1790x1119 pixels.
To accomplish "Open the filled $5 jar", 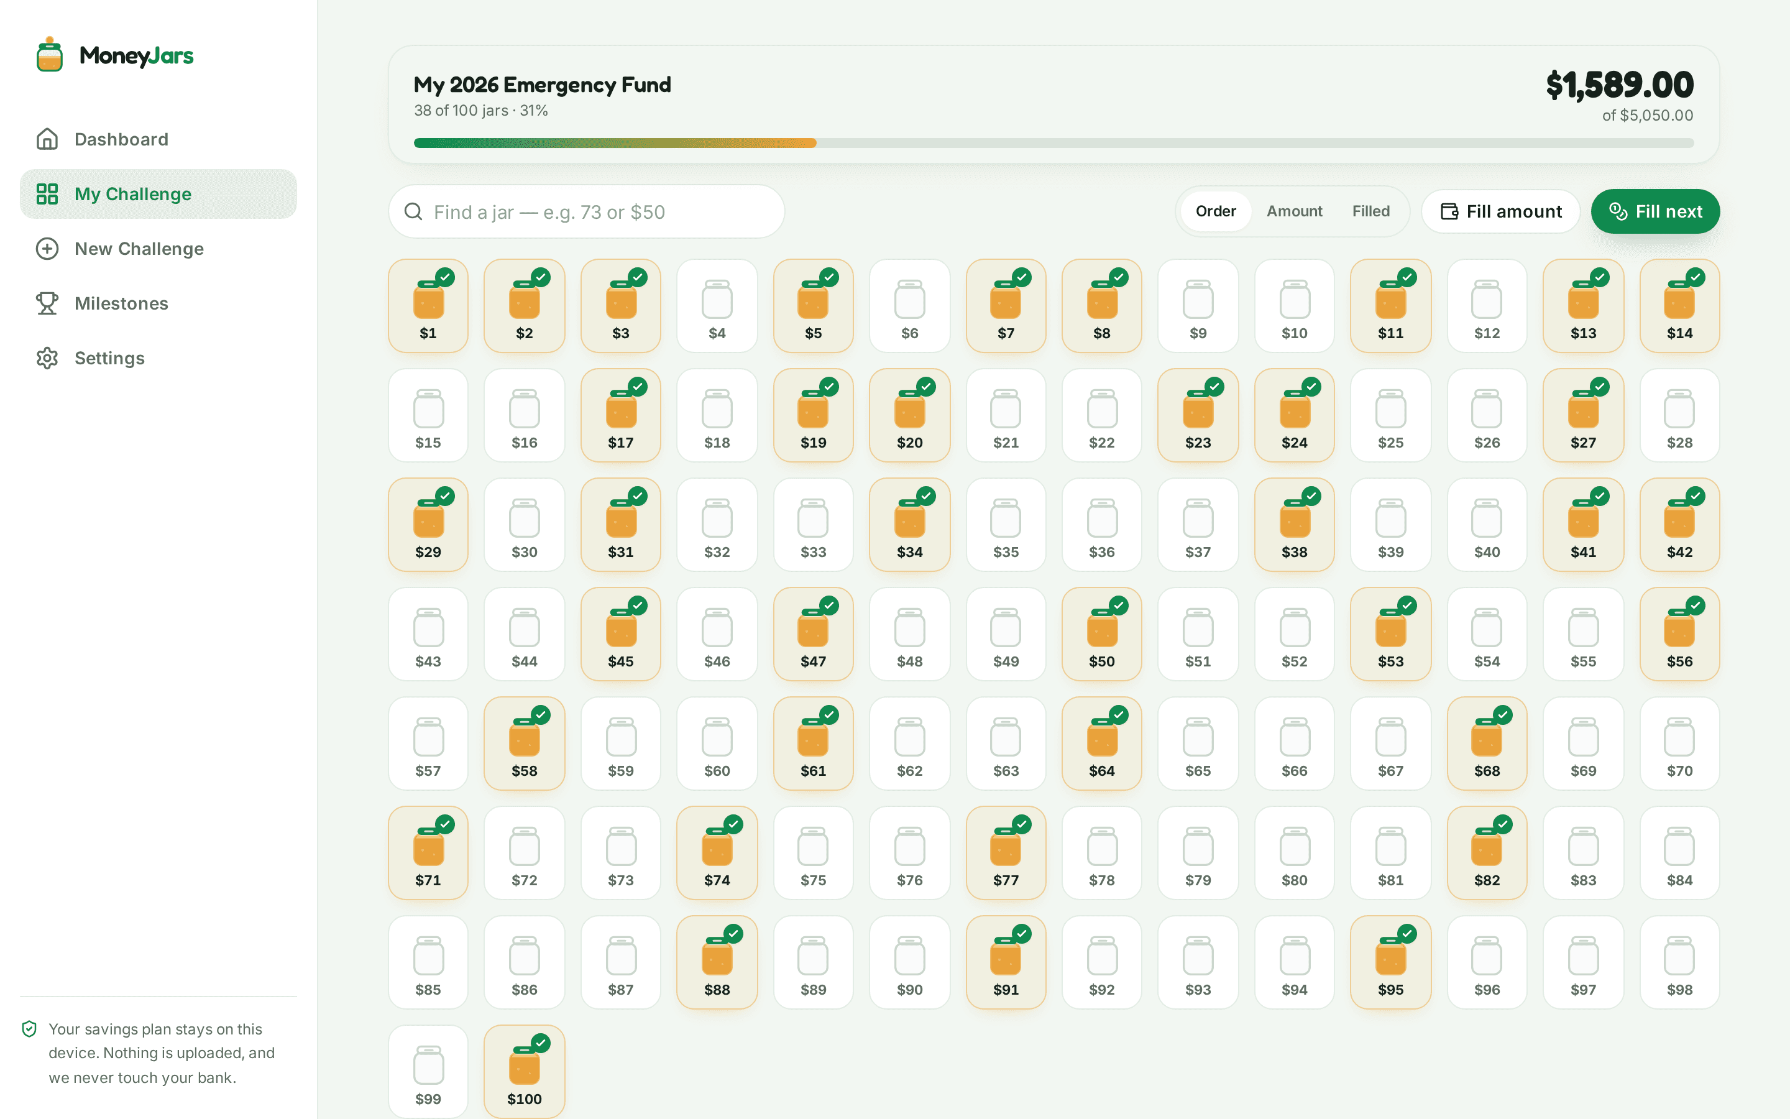I will click(x=814, y=306).
